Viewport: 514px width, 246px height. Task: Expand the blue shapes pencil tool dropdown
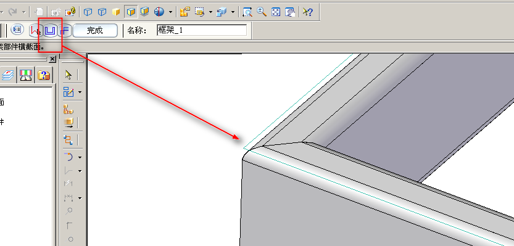pyautogui.click(x=80, y=92)
